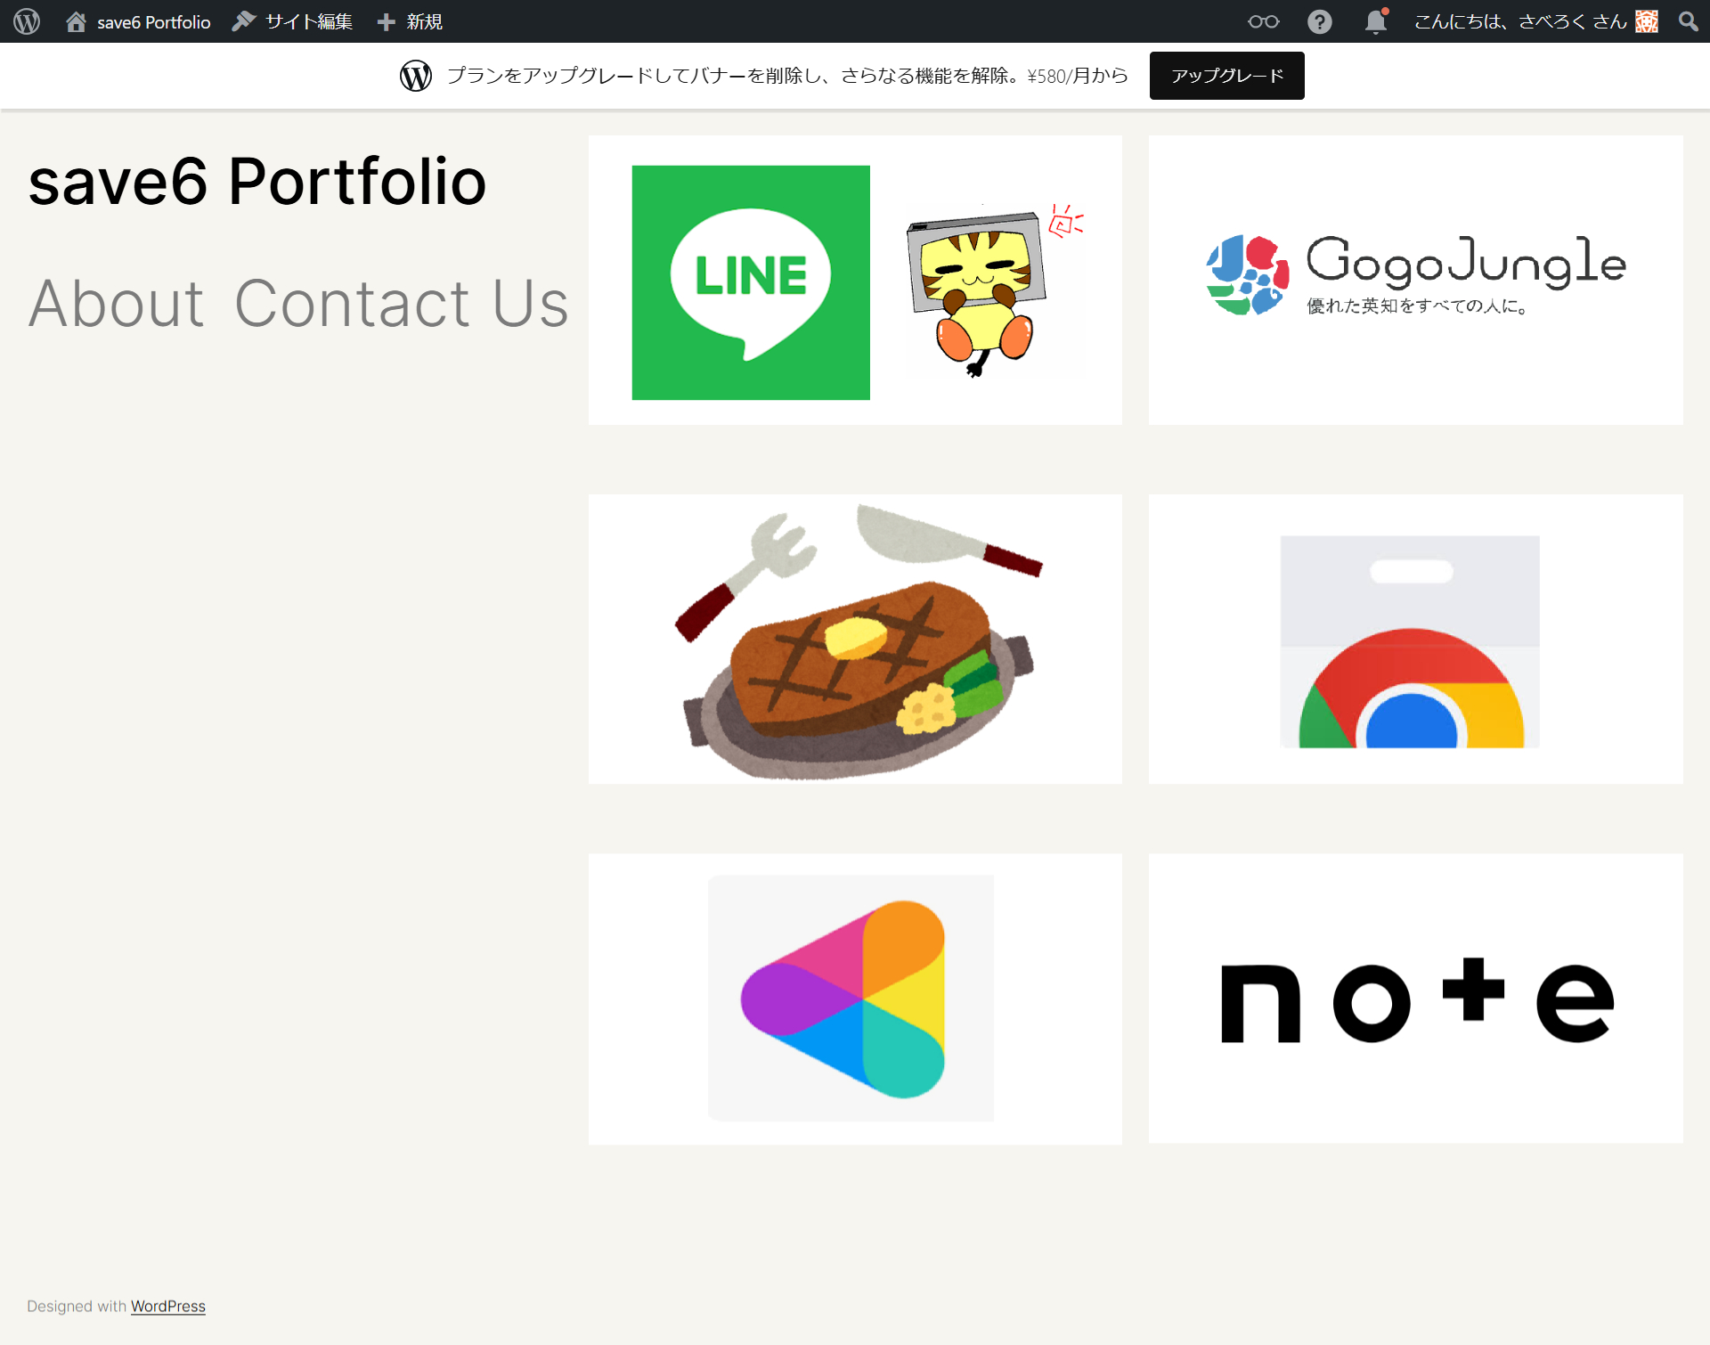Open the Reader glasses icon
The image size is (1710, 1345).
click(1263, 21)
